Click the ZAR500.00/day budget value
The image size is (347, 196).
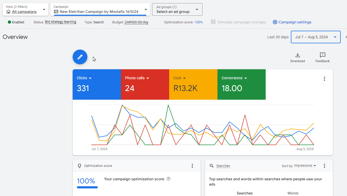[x=136, y=22]
